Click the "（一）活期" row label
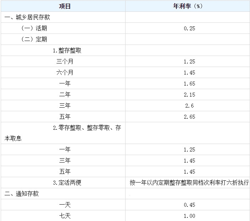 point(34,28)
